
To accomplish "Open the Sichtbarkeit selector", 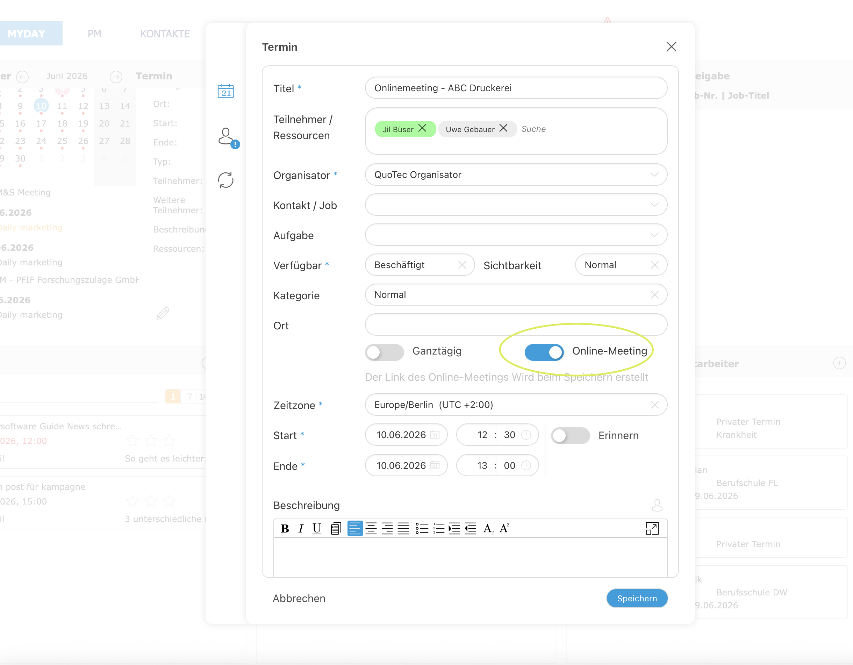I will (621, 265).
